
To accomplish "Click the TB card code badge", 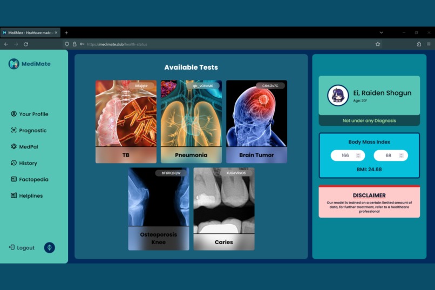I will click(141, 86).
